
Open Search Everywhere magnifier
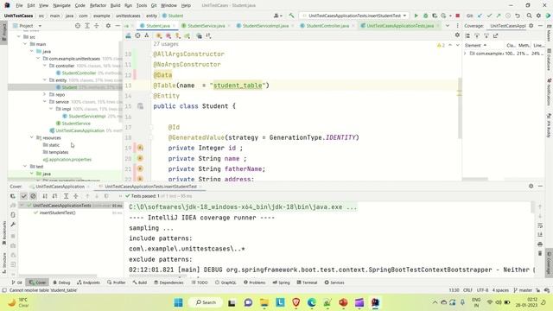[x=529, y=16]
